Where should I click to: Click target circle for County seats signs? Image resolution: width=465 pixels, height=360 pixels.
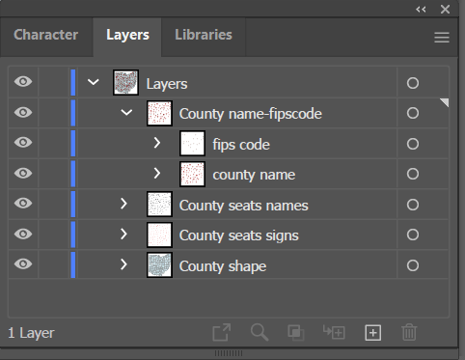click(413, 235)
